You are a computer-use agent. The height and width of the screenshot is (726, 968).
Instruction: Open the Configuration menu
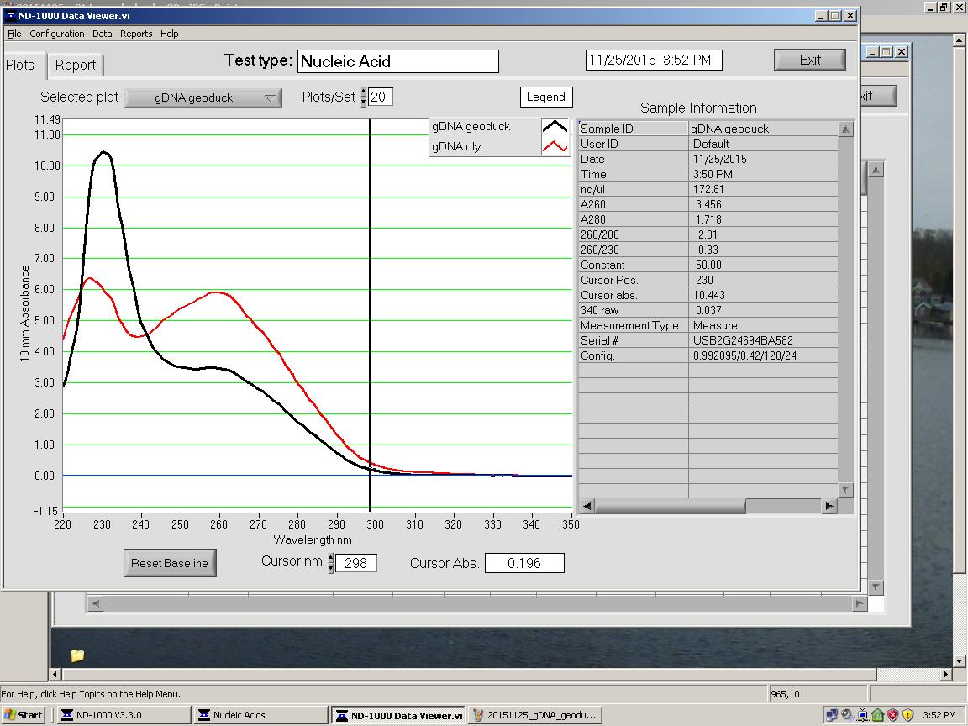coord(57,34)
